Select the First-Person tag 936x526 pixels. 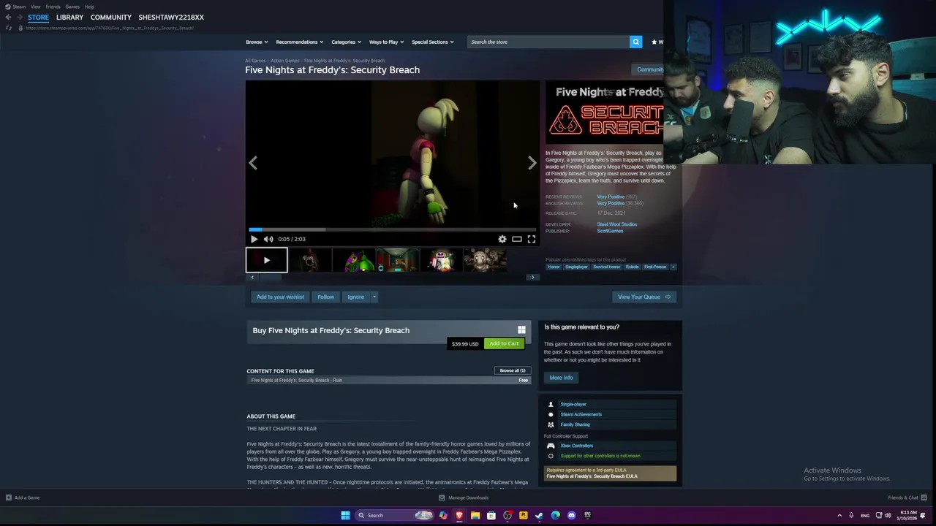[x=655, y=267]
